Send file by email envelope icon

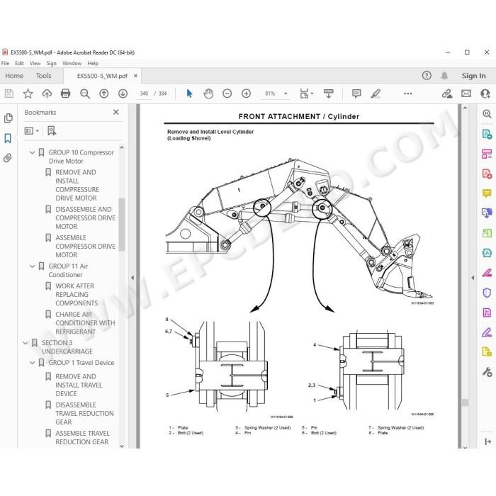[466, 94]
